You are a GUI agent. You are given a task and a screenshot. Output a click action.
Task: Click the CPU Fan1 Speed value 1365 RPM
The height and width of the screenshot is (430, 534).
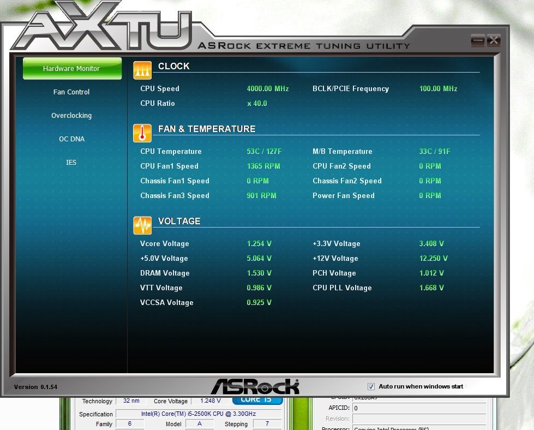(x=263, y=166)
